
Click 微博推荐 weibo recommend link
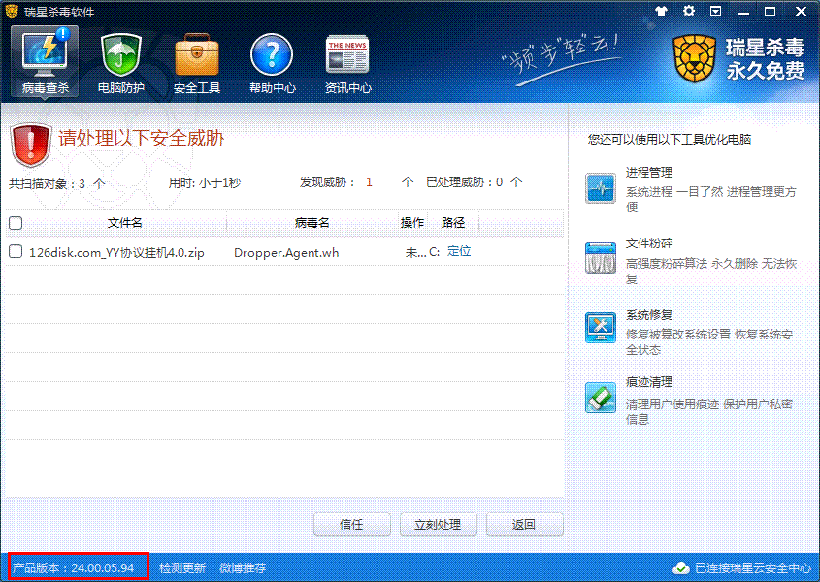[243, 567]
